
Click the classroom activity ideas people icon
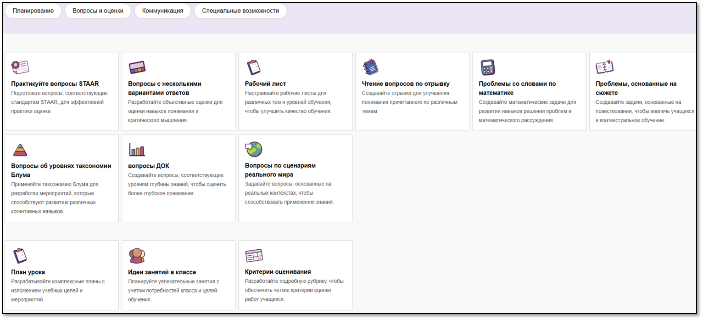pos(137,255)
